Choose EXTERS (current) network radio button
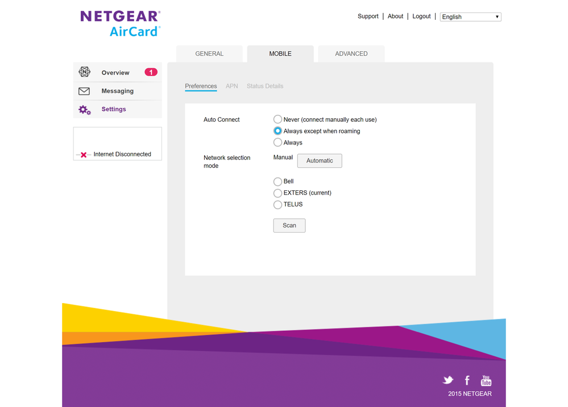Viewport: 568px width, 407px height. point(277,193)
